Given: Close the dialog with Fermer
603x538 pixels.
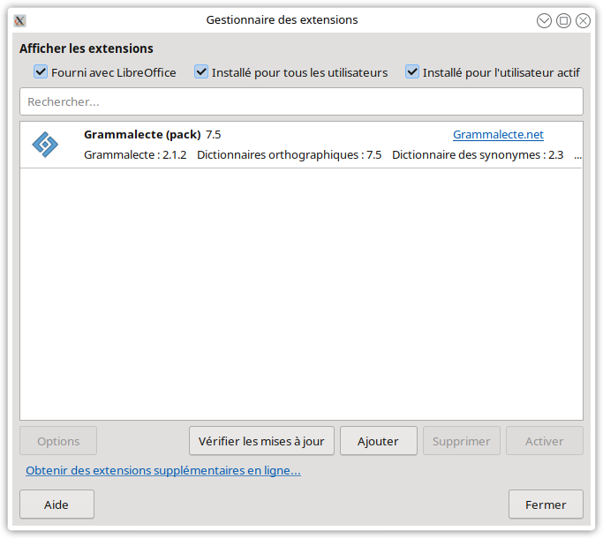Looking at the screenshot, I should [x=546, y=504].
